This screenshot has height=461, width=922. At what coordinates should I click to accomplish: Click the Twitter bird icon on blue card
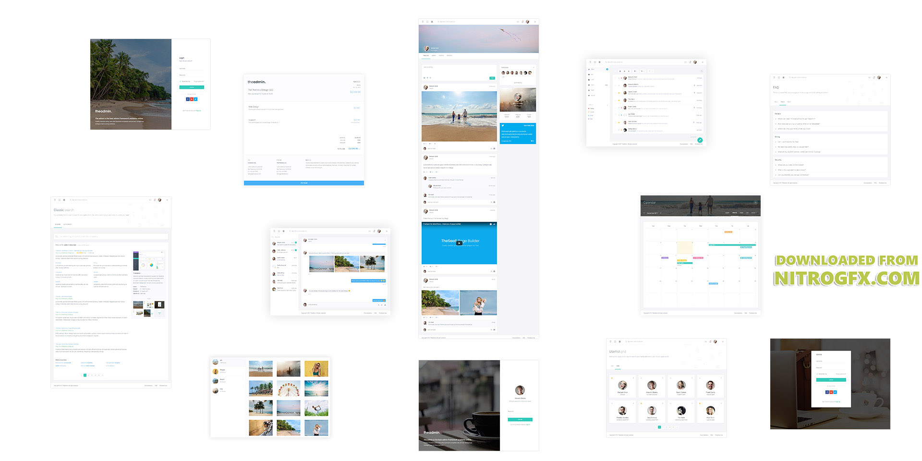(503, 126)
